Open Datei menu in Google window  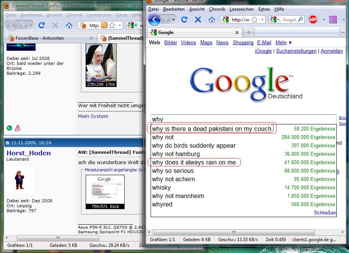pos(153,9)
